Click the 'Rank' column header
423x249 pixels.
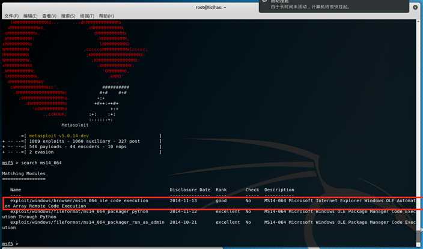point(221,190)
